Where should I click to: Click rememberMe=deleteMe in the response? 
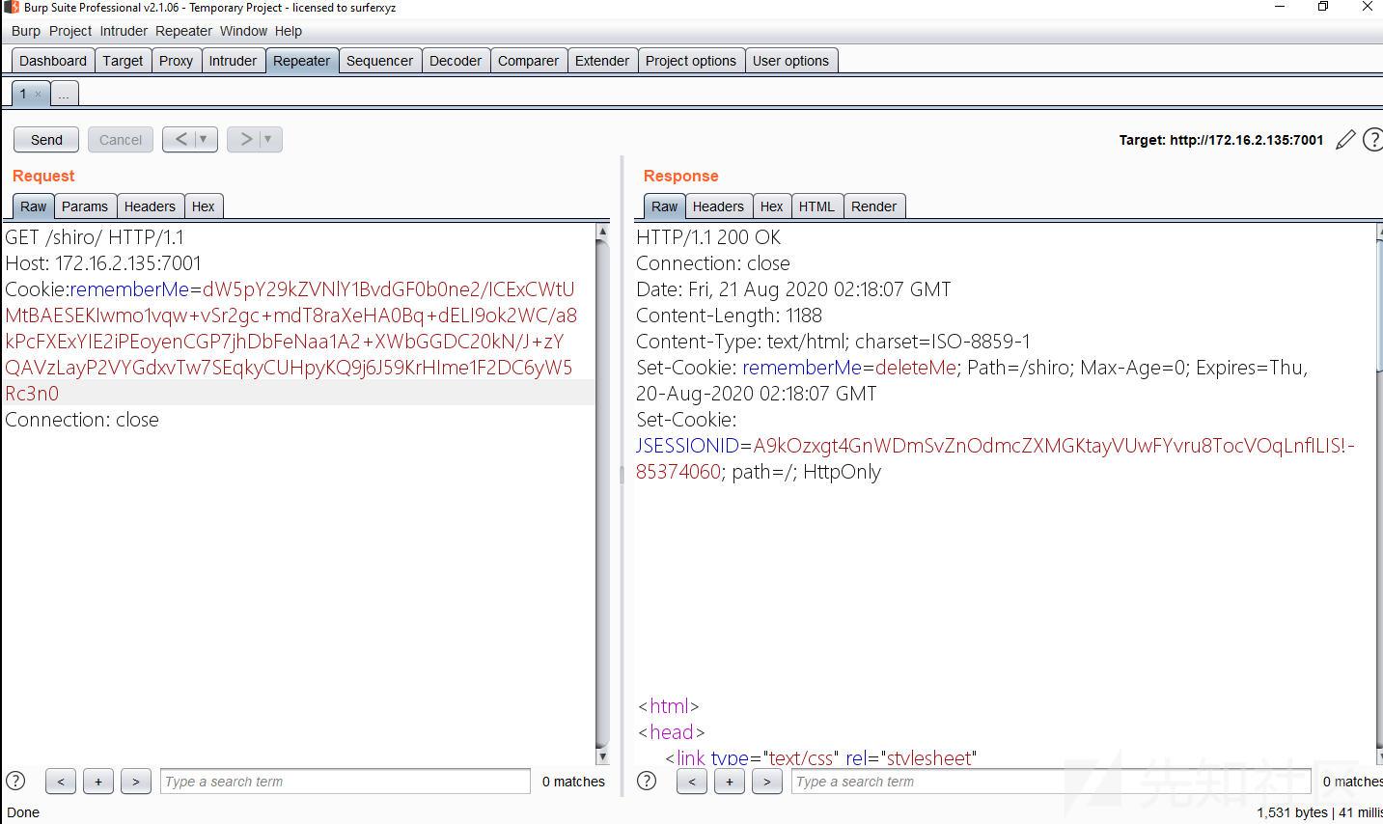point(849,368)
